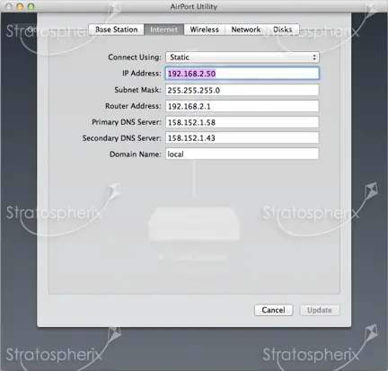This screenshot has height=371, width=388.
Task: Click the Primary DNS Server field
Action: click(242, 122)
